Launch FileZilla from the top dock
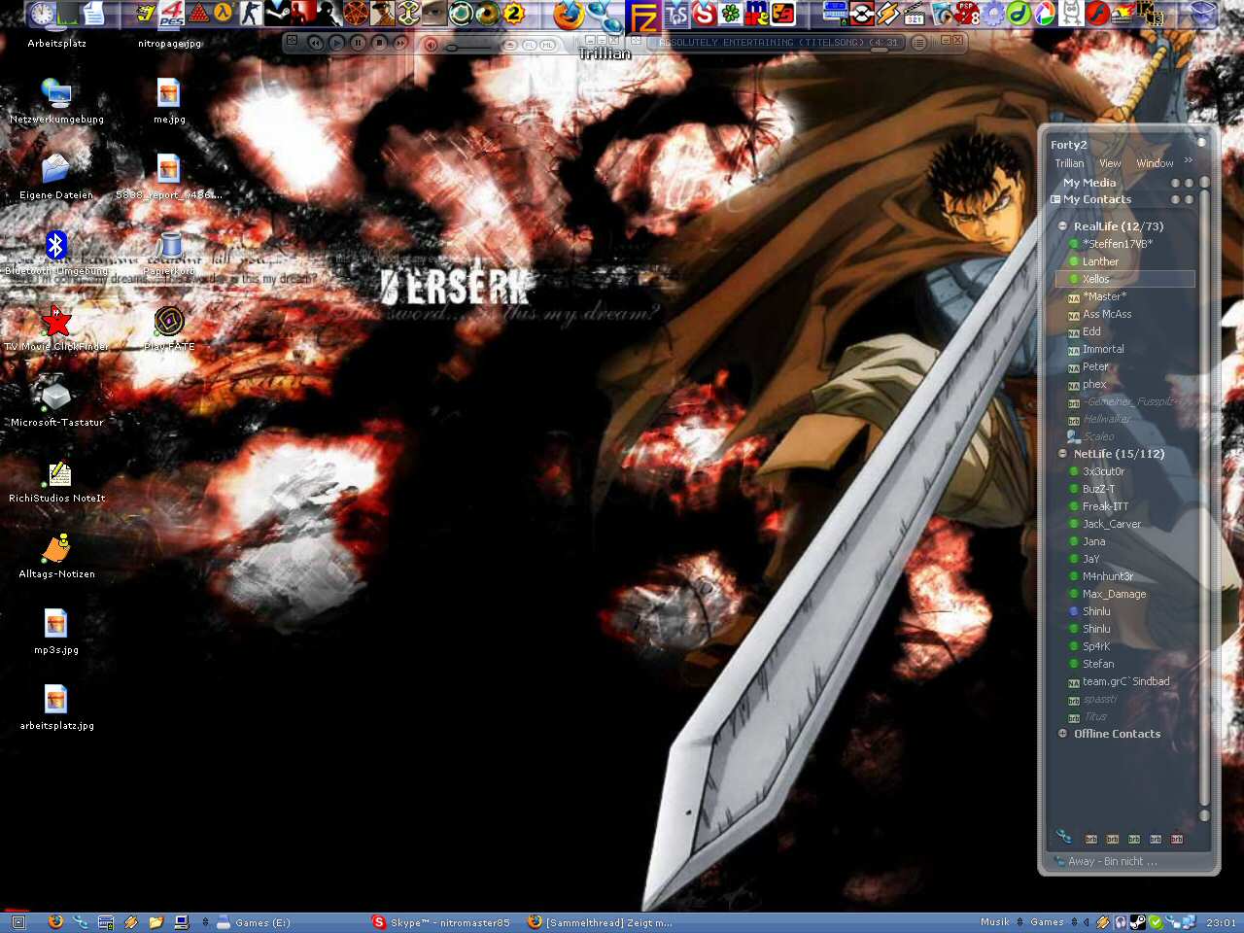This screenshot has width=1244, height=933. (x=644, y=17)
